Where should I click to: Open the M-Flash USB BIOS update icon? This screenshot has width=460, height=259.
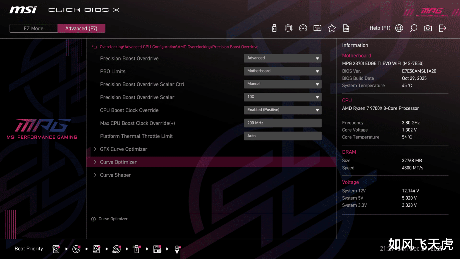point(274,28)
